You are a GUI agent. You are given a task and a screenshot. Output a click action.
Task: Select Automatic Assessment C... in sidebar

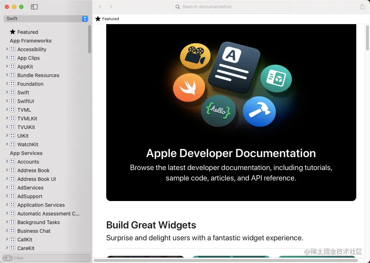pyautogui.click(x=48, y=214)
